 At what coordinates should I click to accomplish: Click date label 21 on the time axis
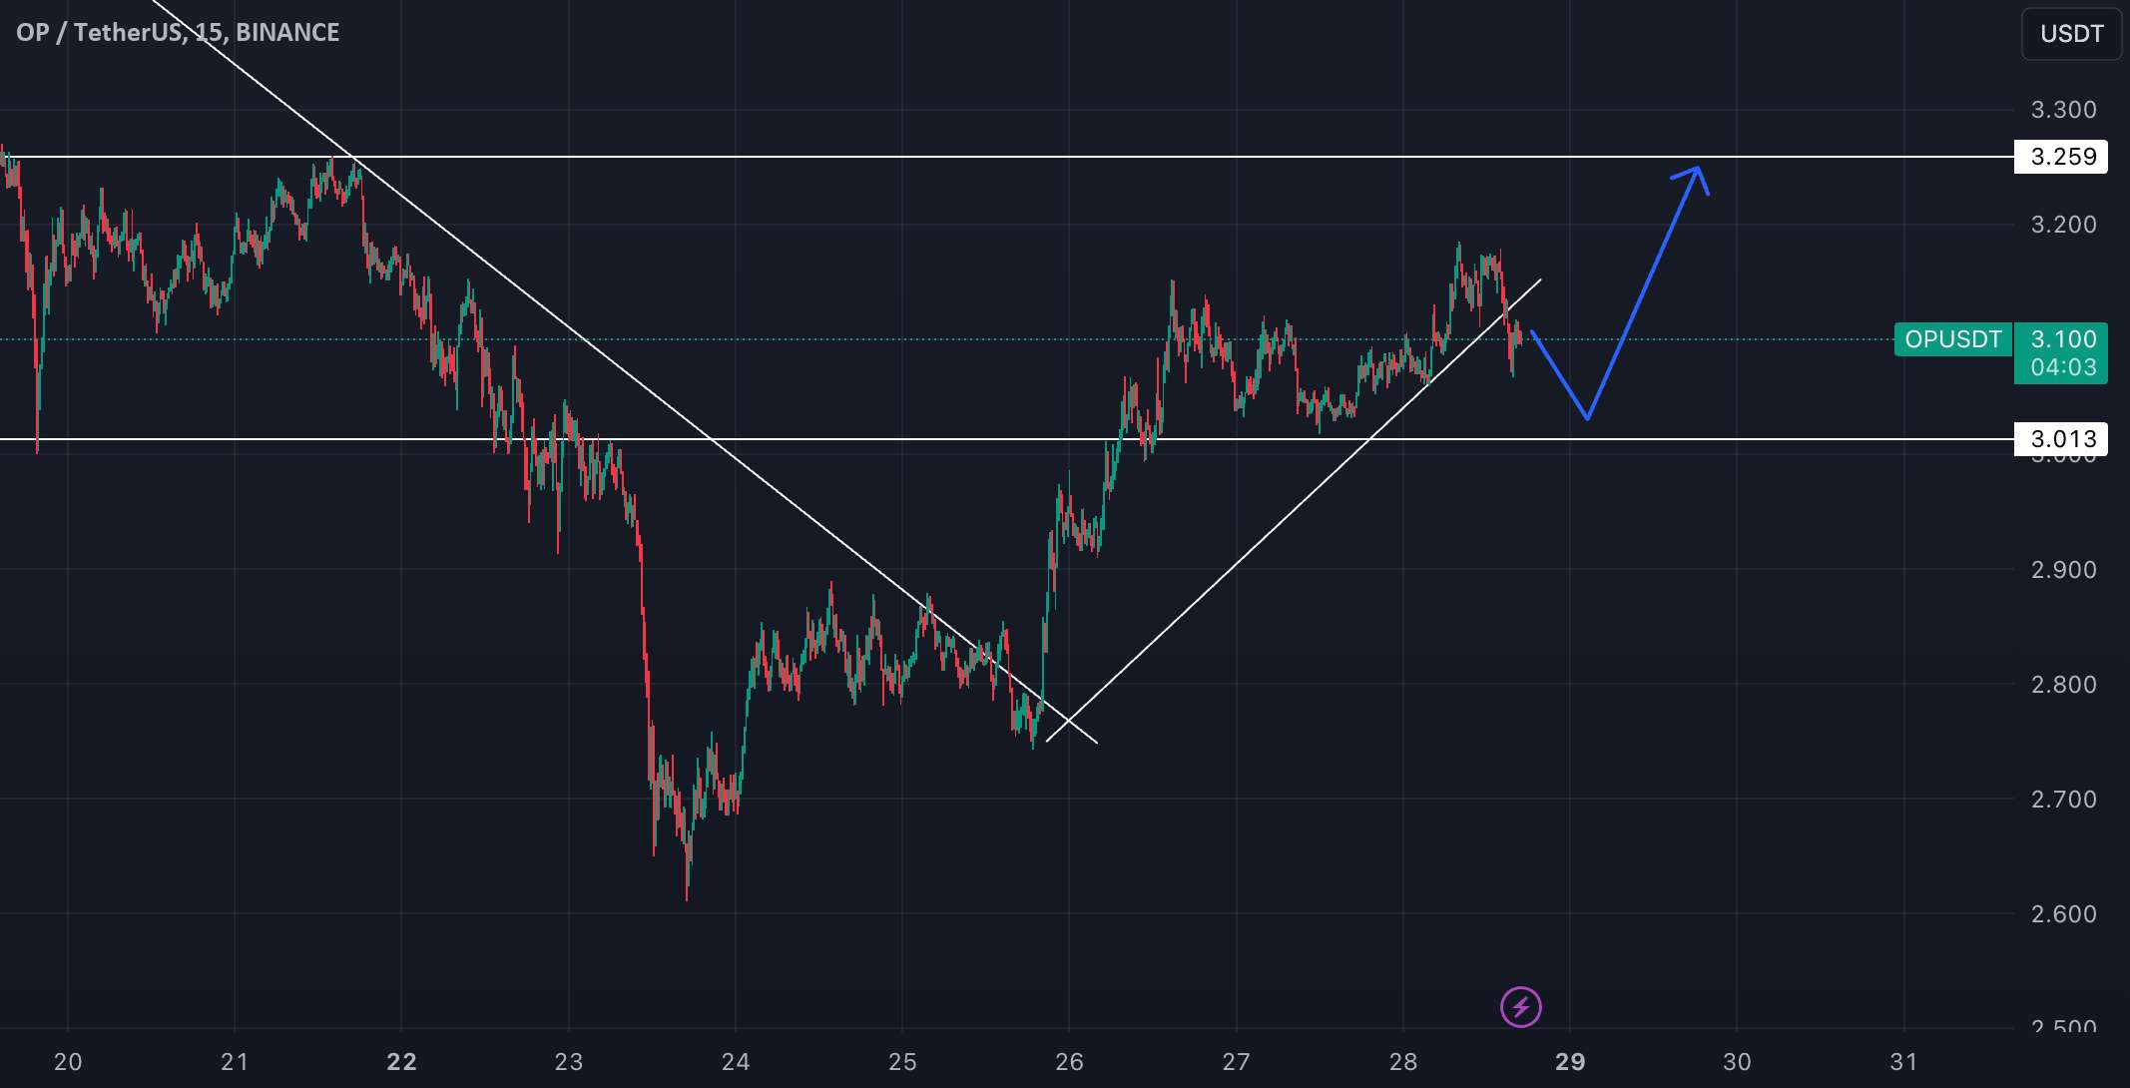[235, 1062]
